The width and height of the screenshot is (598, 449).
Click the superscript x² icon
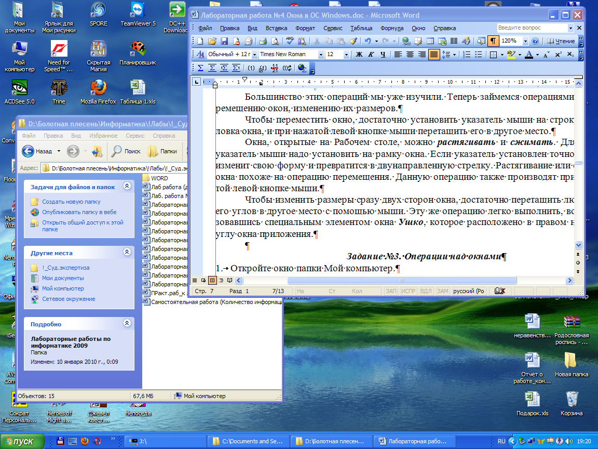pos(558,55)
